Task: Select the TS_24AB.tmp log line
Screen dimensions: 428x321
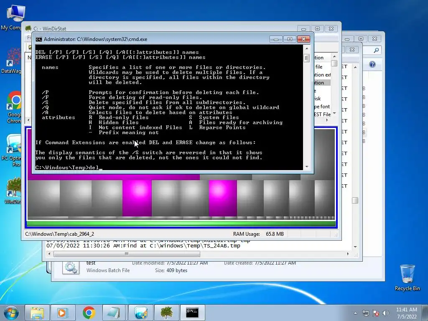Action: pyautogui.click(x=143, y=246)
